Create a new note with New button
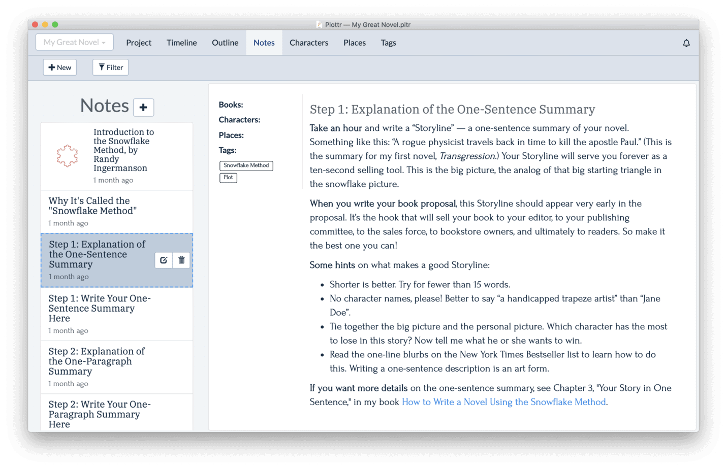This screenshot has height=469, width=727. [x=59, y=67]
